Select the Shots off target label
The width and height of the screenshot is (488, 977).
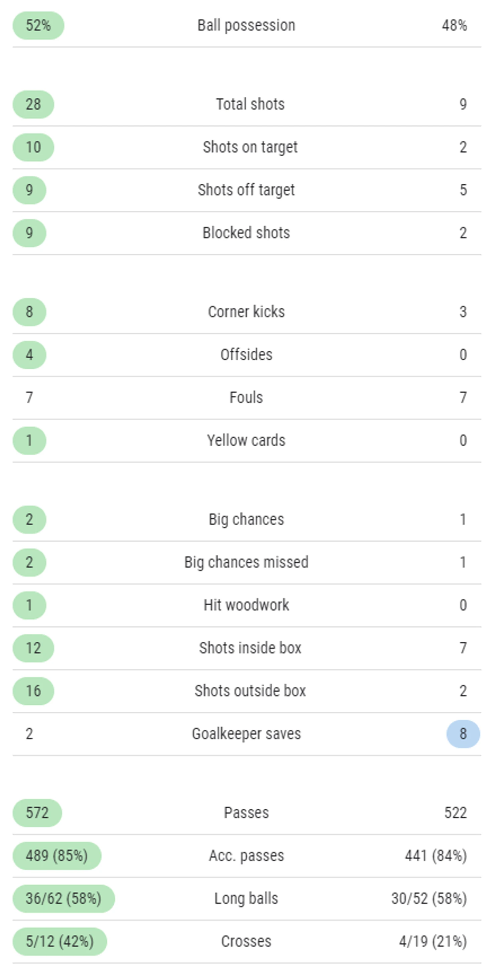click(246, 190)
